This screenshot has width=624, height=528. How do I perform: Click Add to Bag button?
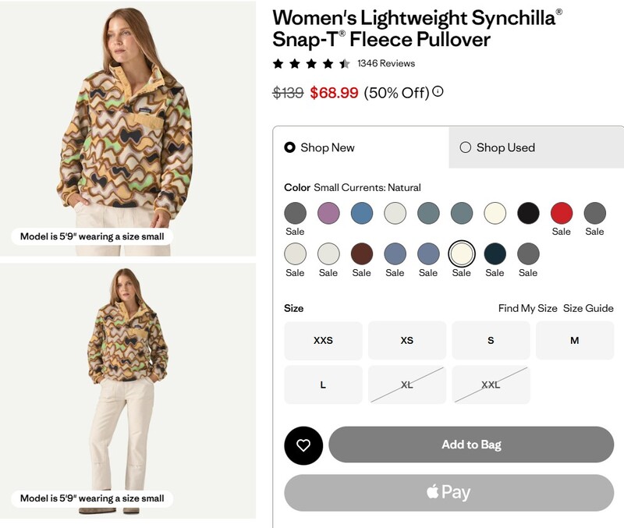tap(471, 445)
